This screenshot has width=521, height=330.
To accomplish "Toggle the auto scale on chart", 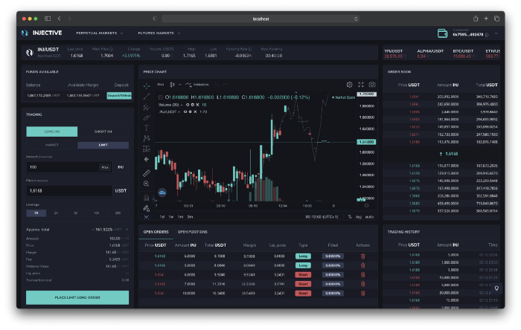I will [369, 217].
